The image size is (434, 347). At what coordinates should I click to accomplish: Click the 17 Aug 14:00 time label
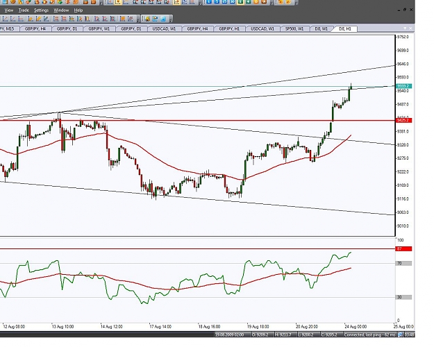(160, 327)
